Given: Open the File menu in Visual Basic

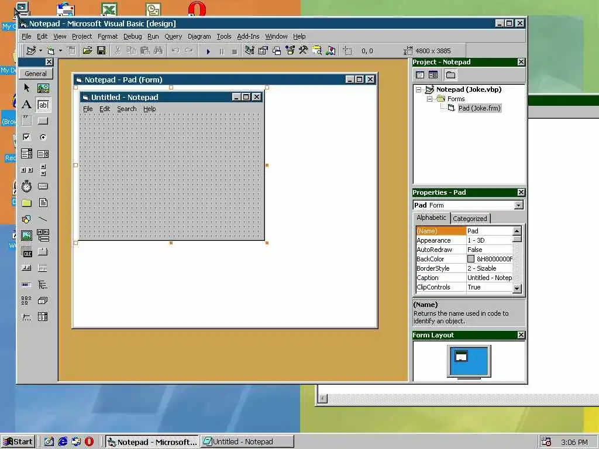Looking at the screenshot, I should tap(26, 36).
